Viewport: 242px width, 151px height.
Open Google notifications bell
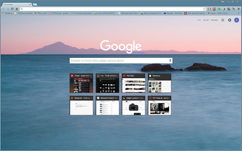tap(230, 20)
